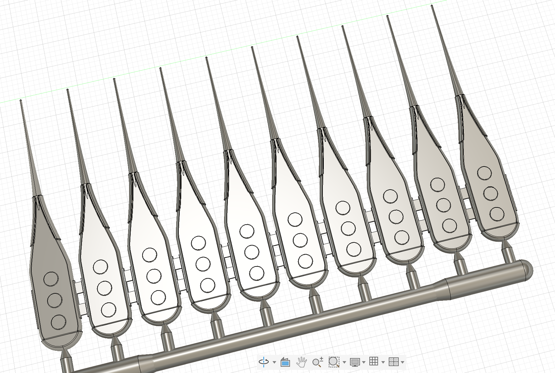This screenshot has height=373, width=555.
Task: Open Grid and Snaps settings icon
Action: click(x=374, y=361)
